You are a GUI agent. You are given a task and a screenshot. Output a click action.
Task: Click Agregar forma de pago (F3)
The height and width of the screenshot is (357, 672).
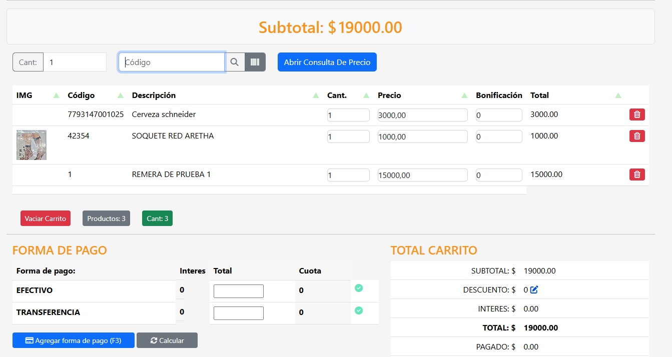73,340
